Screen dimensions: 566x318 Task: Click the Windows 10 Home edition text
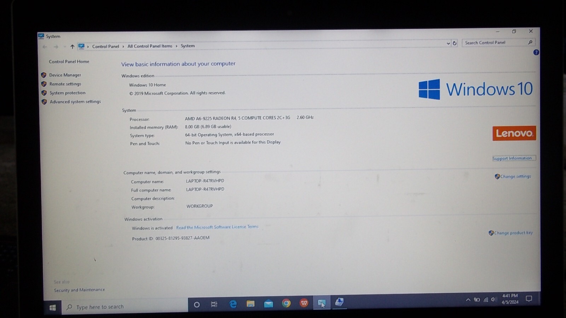pyautogui.click(x=148, y=85)
